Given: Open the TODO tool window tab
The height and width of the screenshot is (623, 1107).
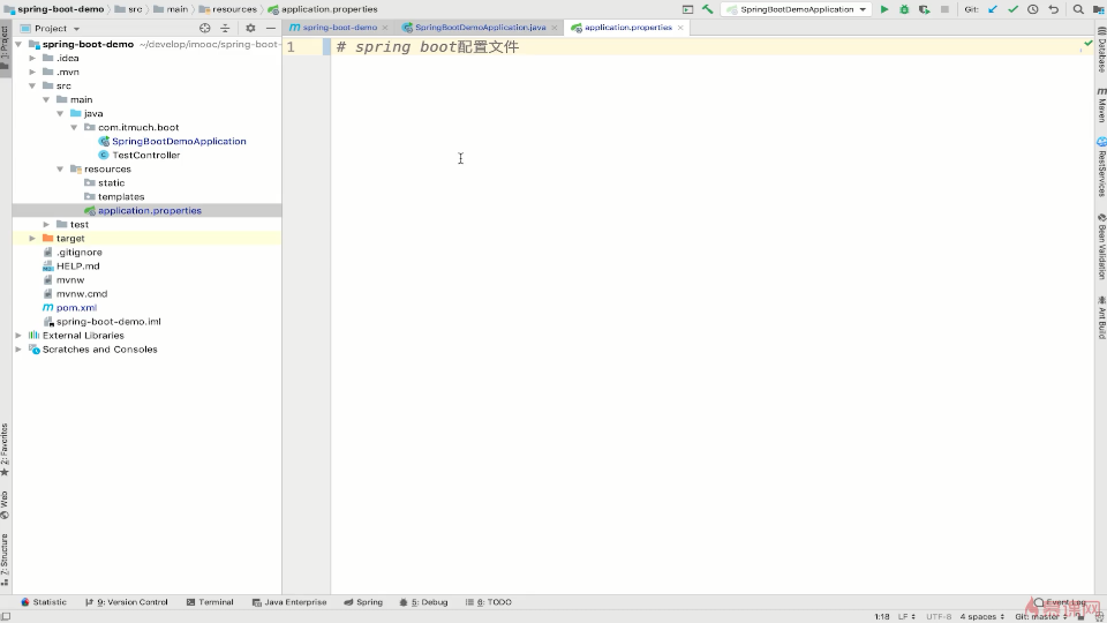Looking at the screenshot, I should [489, 602].
